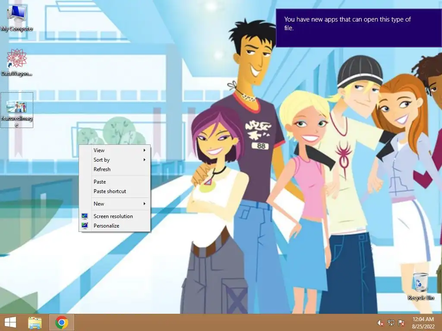
Task: Select the DataWagon desktop shortcut
Action: click(x=17, y=62)
